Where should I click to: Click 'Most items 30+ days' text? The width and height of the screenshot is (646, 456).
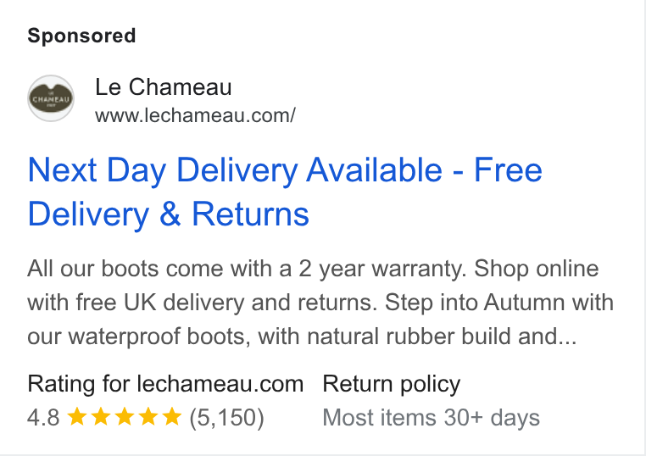coord(431,418)
